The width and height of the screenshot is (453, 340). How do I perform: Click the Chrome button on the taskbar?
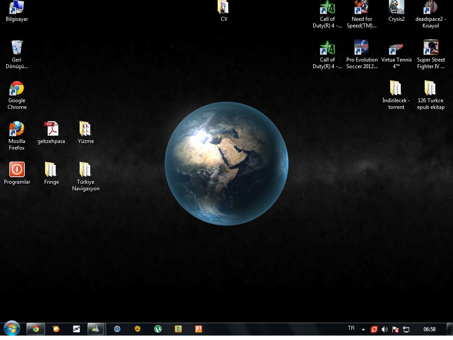click(x=36, y=329)
